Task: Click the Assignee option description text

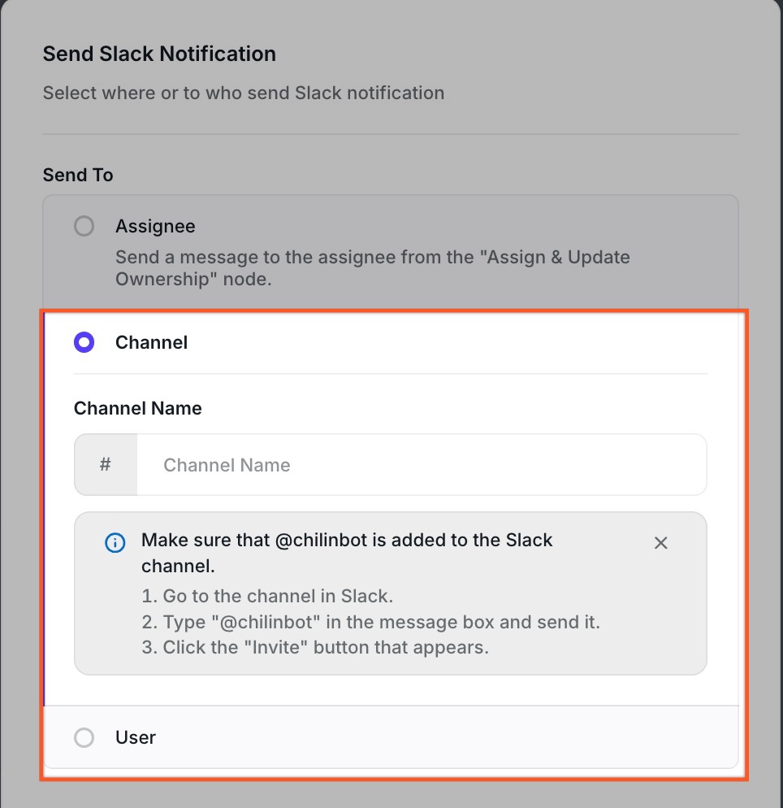Action: 372,268
